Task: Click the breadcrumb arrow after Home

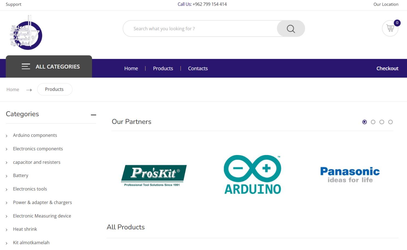Action: click(x=29, y=90)
